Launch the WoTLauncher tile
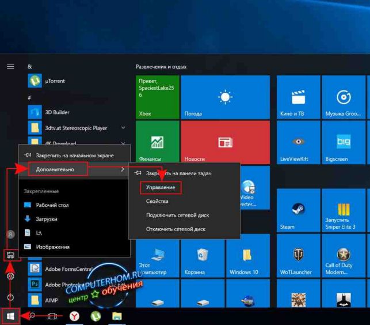Image resolution: width=370 pixels, height=325 pixels. pyautogui.click(x=298, y=255)
